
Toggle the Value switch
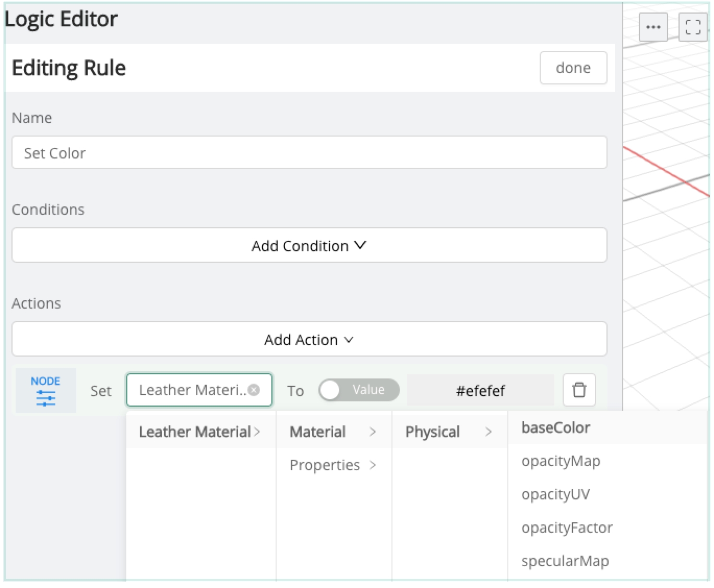click(x=359, y=390)
